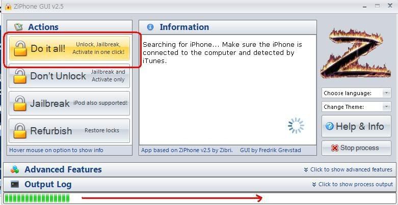Click the green progress bar
This screenshot has height=205, width=398.
[x=37, y=198]
